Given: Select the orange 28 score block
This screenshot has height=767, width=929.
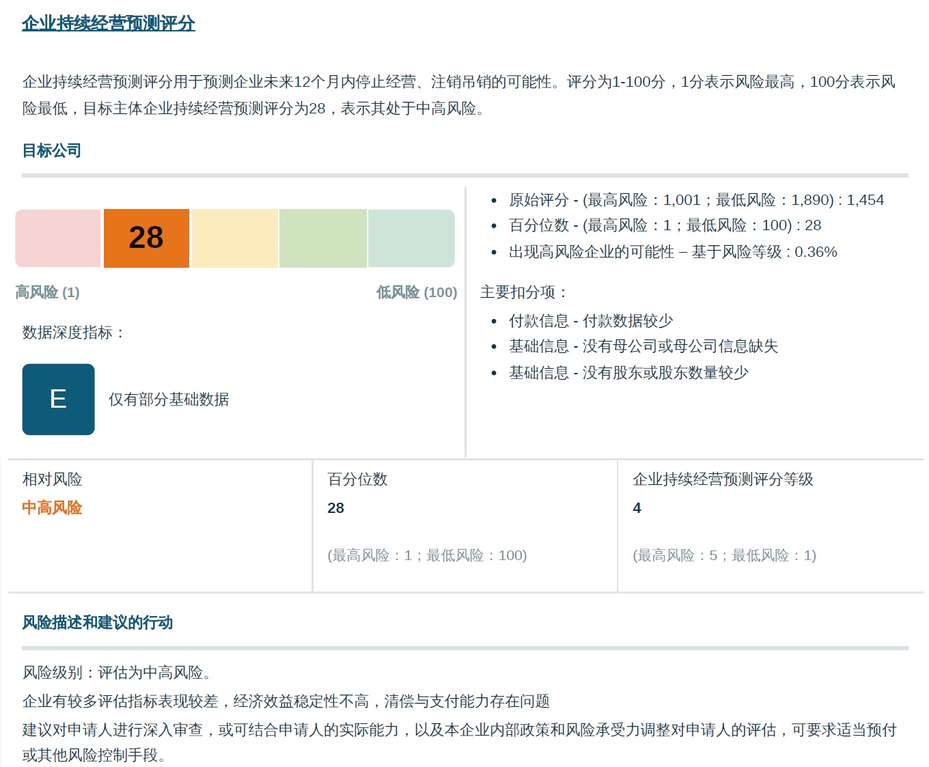Looking at the screenshot, I should coord(146,238).
